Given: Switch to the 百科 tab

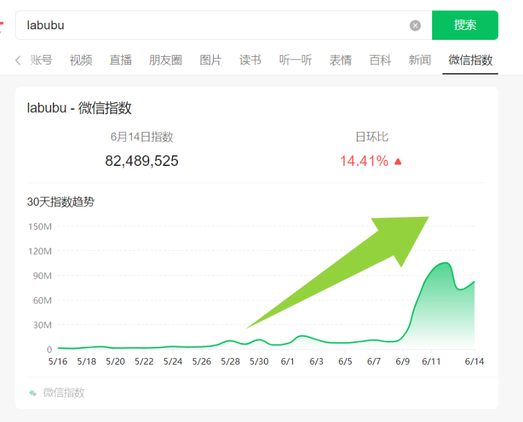Looking at the screenshot, I should tap(380, 59).
